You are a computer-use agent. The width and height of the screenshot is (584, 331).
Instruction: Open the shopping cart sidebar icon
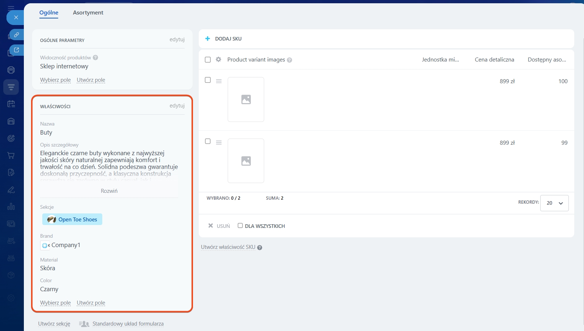point(11,156)
